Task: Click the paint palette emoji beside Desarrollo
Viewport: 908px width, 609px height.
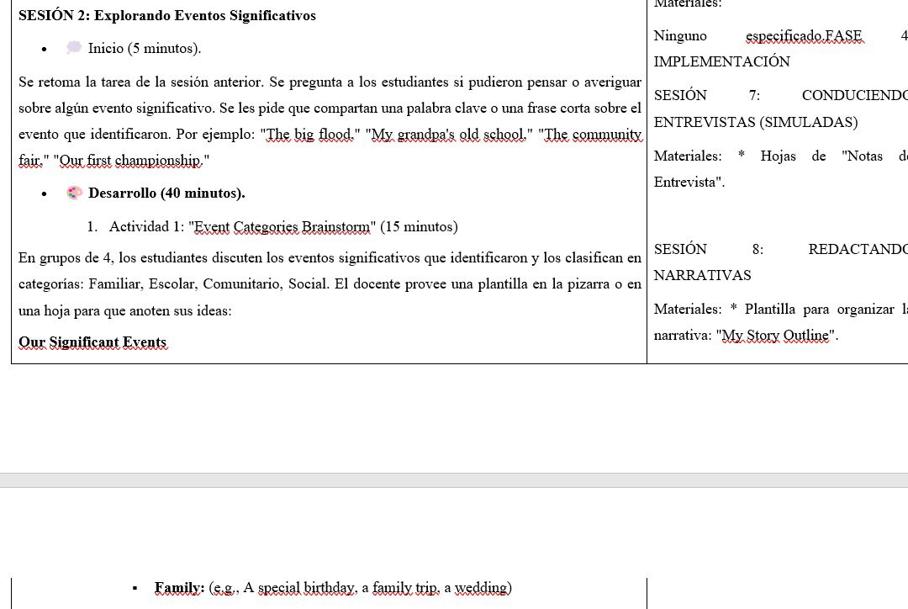Action: (x=74, y=193)
